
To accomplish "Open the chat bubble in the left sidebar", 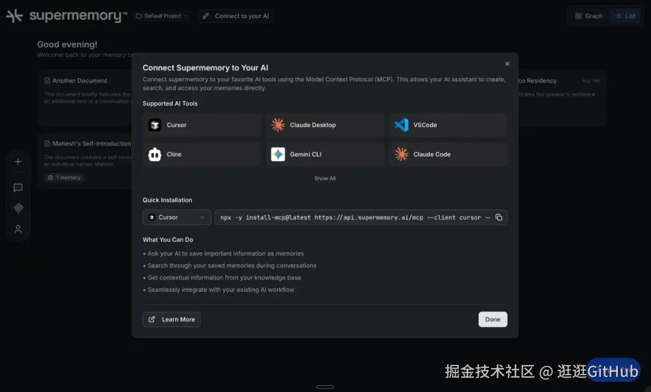I will 18,187.
